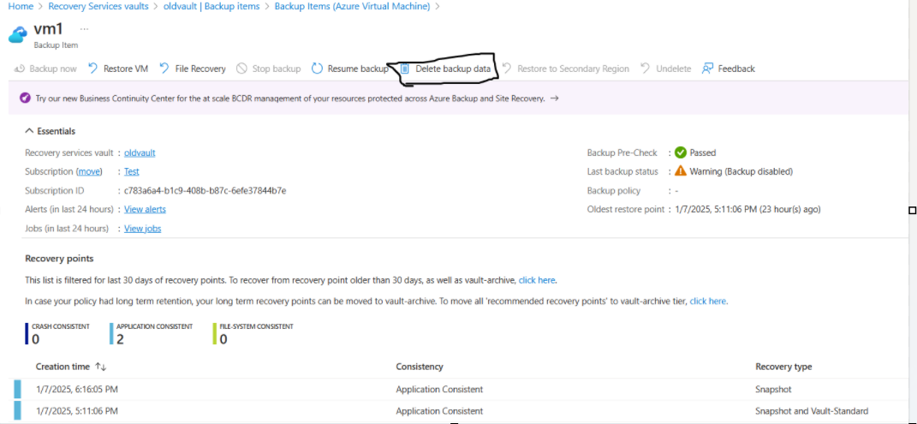Click the Recovery type column header
917x424 pixels.
pyautogui.click(x=783, y=367)
